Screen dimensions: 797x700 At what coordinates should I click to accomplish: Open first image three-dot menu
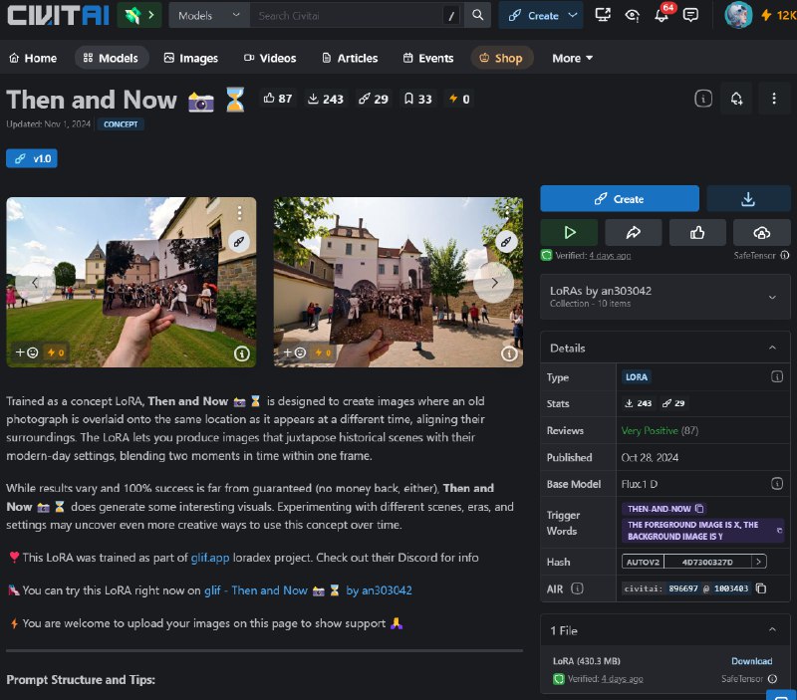tap(239, 213)
